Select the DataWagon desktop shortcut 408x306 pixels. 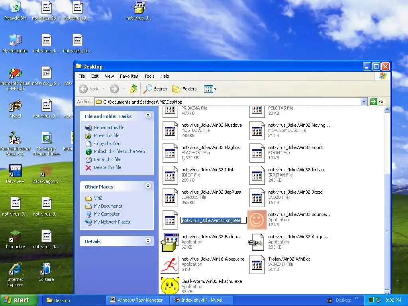click(x=46, y=174)
